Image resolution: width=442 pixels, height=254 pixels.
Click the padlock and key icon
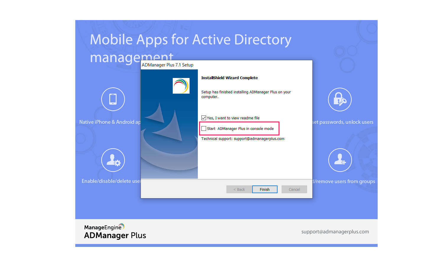tap(340, 100)
